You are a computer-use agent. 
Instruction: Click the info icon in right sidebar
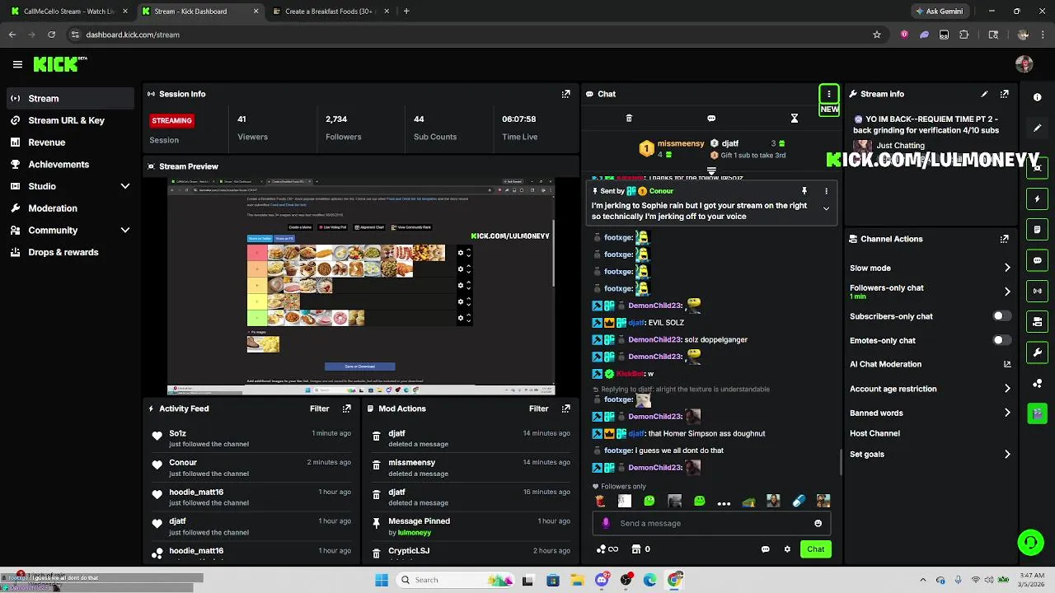pyautogui.click(x=1037, y=97)
